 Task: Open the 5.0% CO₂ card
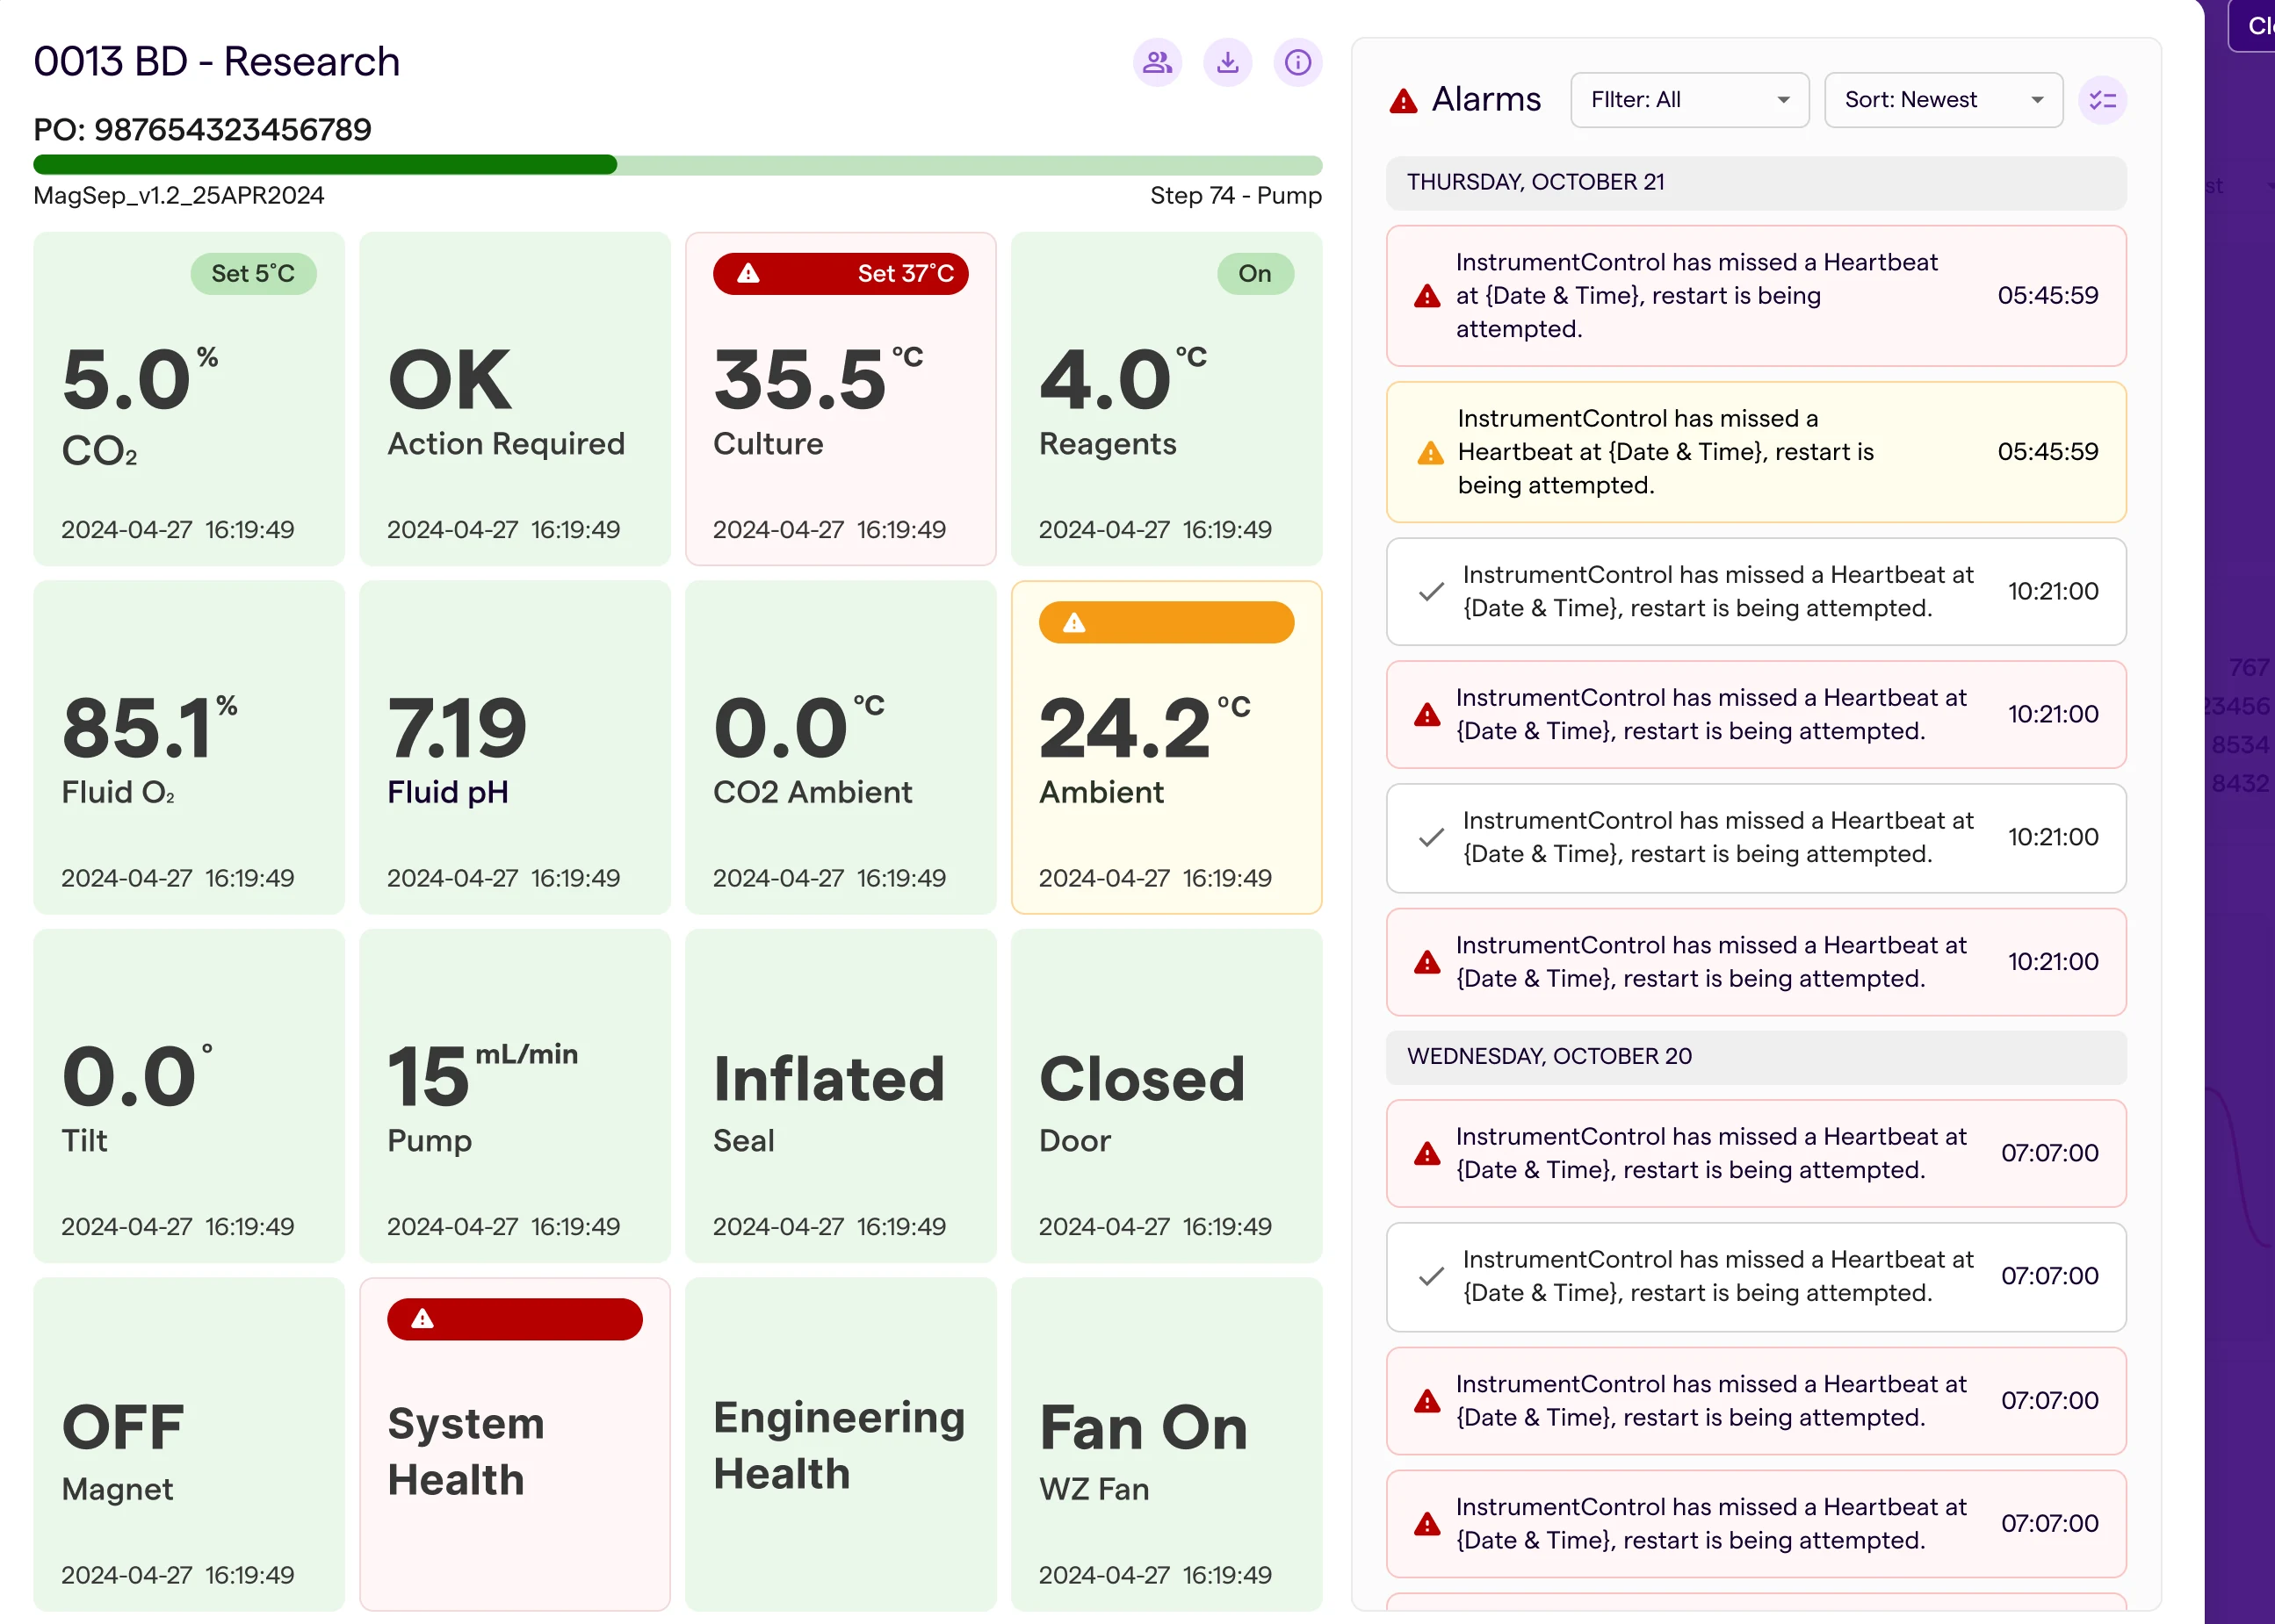tap(189, 399)
